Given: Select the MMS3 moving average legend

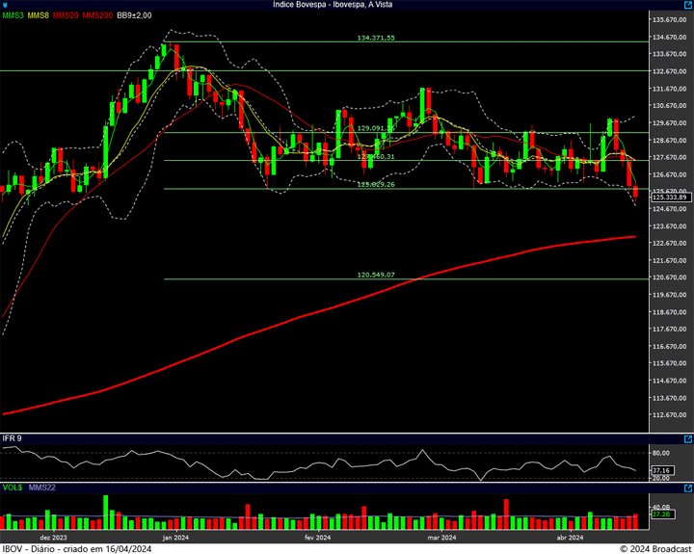Looking at the screenshot, I should [x=13, y=15].
